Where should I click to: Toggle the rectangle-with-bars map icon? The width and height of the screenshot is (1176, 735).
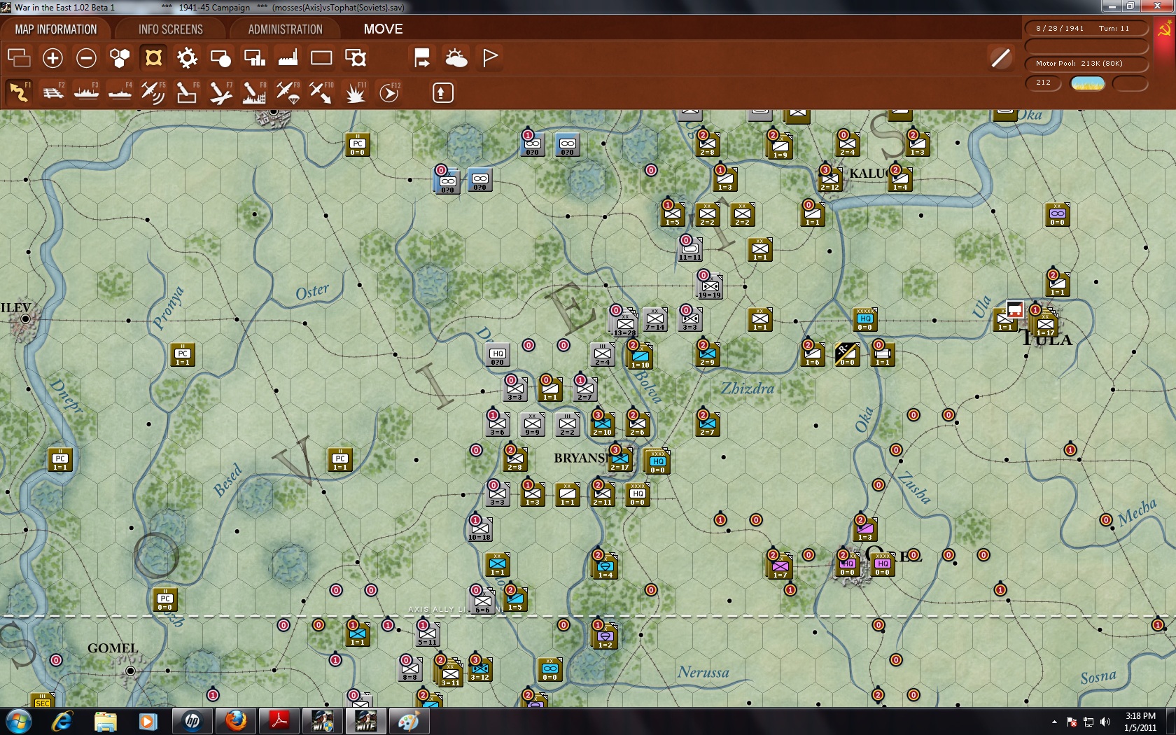254,57
